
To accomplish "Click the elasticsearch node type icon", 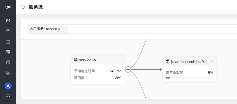I will point(168,61).
